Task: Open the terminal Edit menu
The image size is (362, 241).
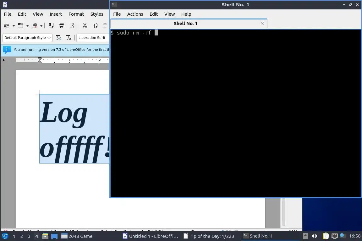Action: pyautogui.click(x=154, y=14)
